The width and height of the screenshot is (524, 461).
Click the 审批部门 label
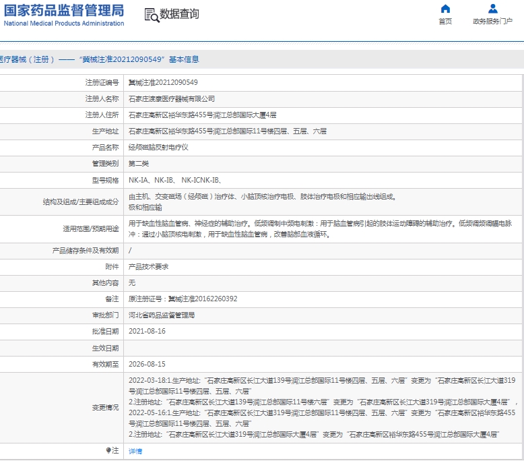[105, 315]
